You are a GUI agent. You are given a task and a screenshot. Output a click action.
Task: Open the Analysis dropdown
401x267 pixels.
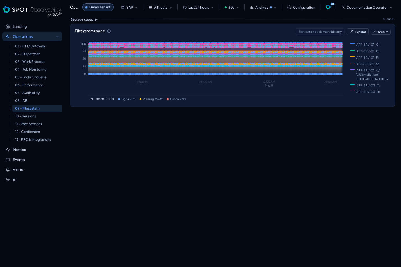[x=263, y=8]
